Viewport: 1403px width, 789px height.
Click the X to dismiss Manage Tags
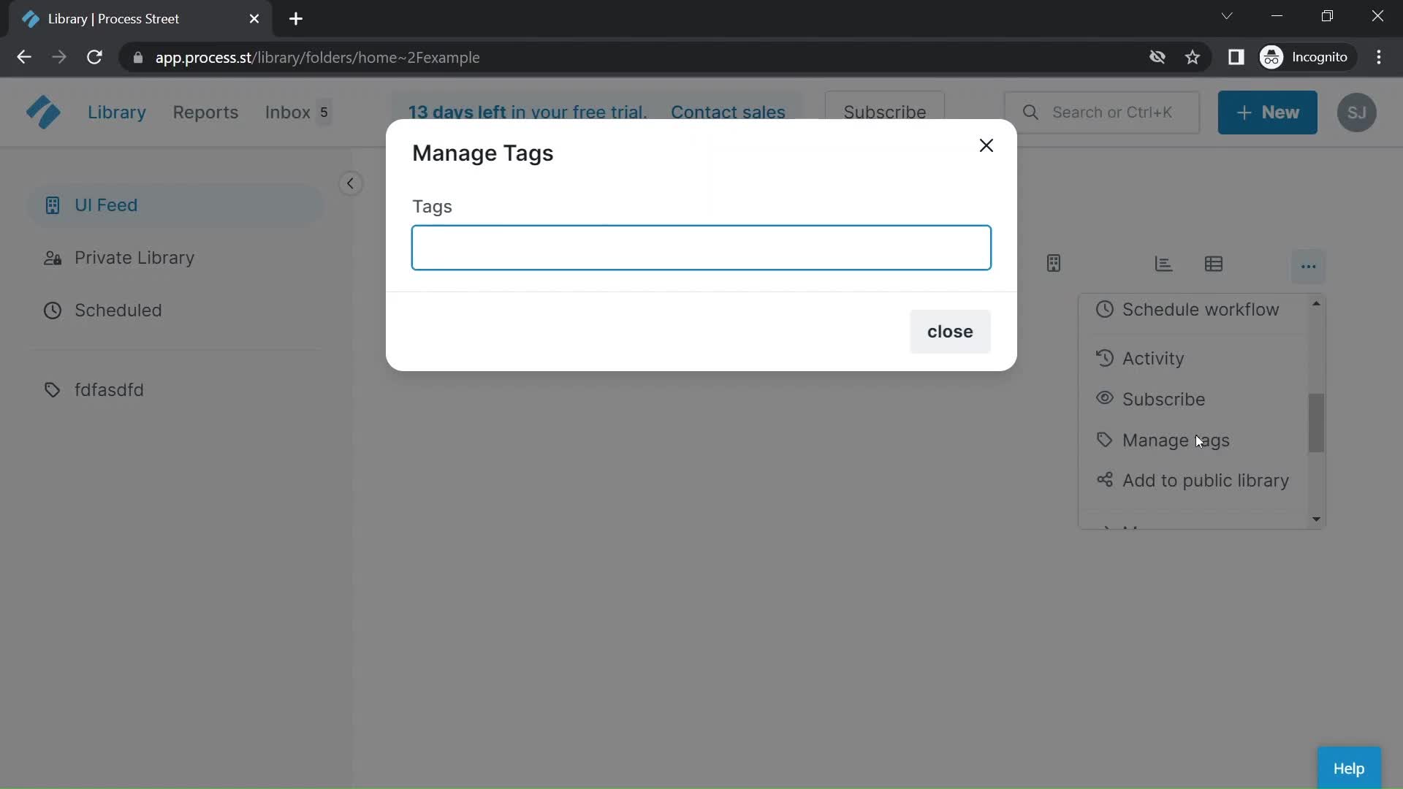click(986, 145)
